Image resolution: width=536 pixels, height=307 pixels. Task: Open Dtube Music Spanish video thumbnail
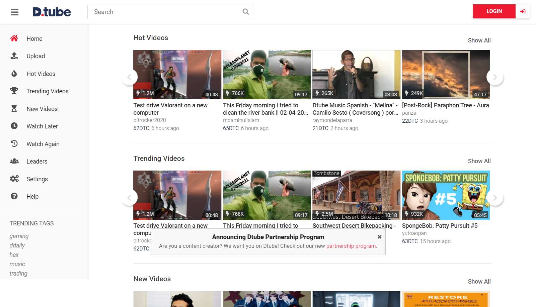click(356, 75)
